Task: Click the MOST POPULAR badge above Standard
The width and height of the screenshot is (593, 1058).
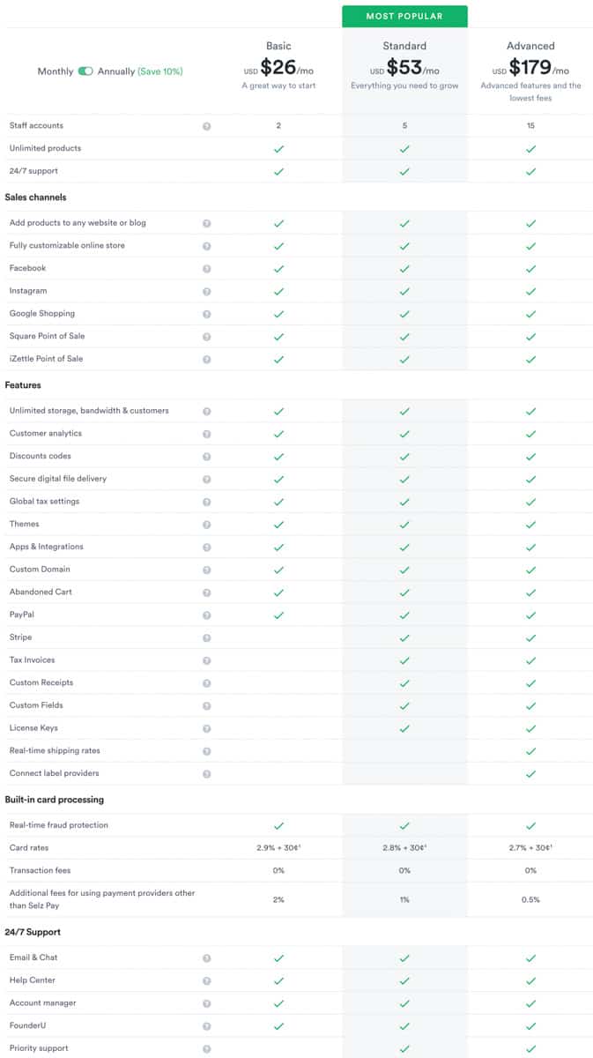Action: pos(404,16)
